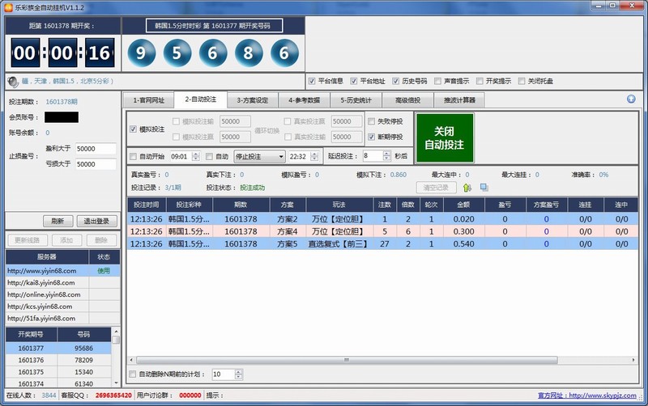Click the sound speaker icon beside the announcement text
The height and width of the screenshot is (406, 648).
coord(12,82)
